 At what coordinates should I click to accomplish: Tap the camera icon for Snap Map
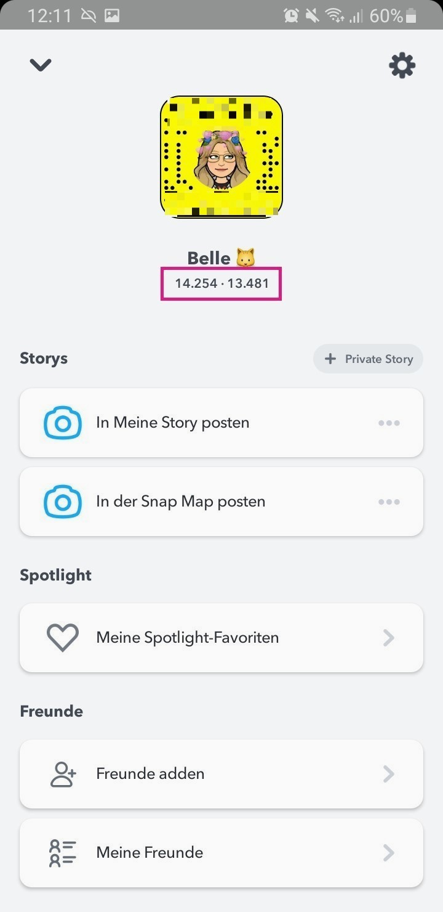pos(63,502)
